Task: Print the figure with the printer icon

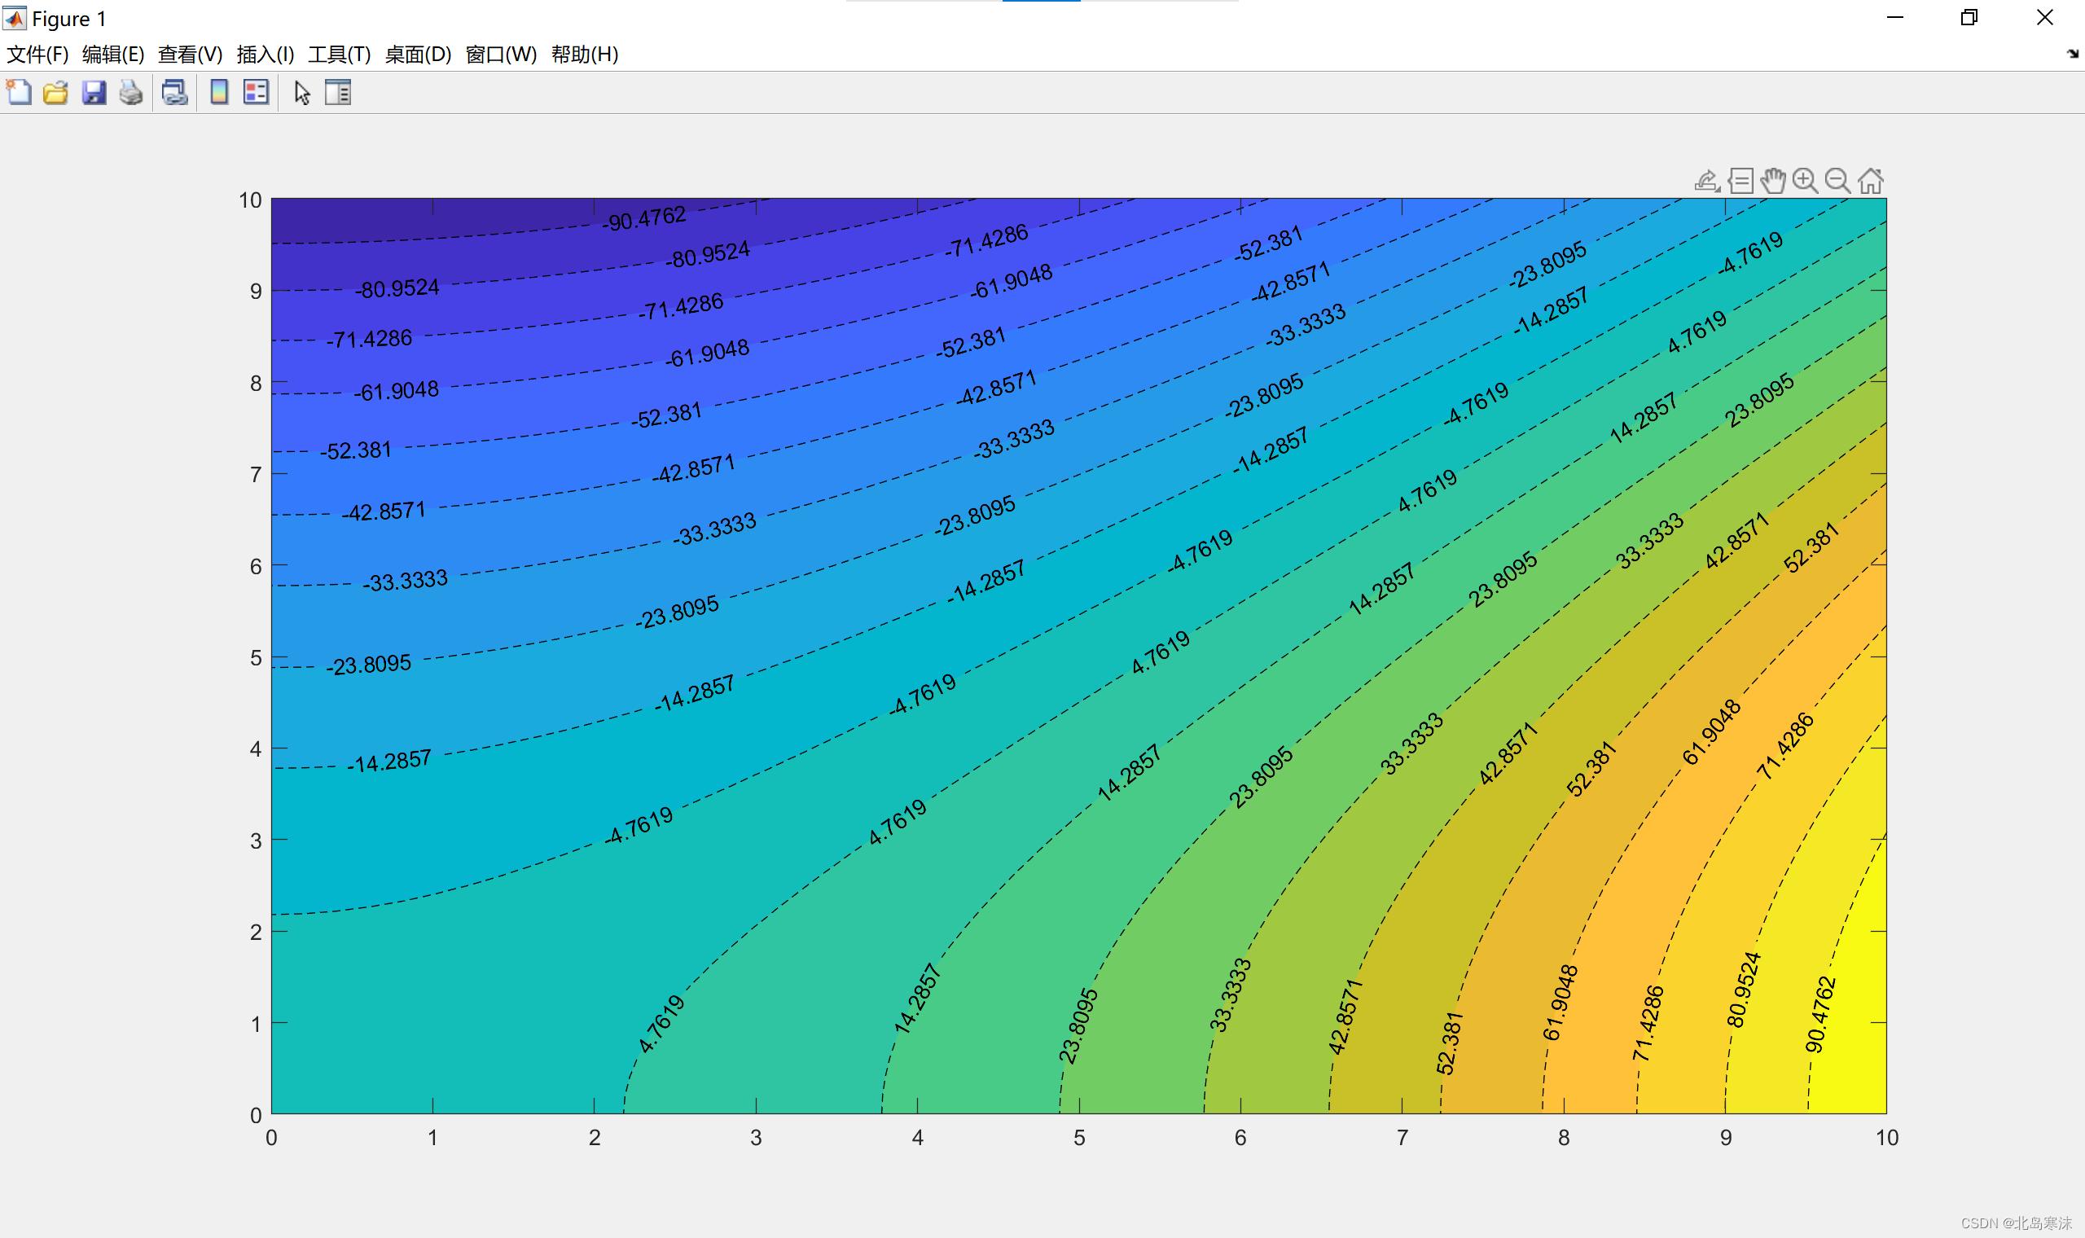Action: (131, 92)
